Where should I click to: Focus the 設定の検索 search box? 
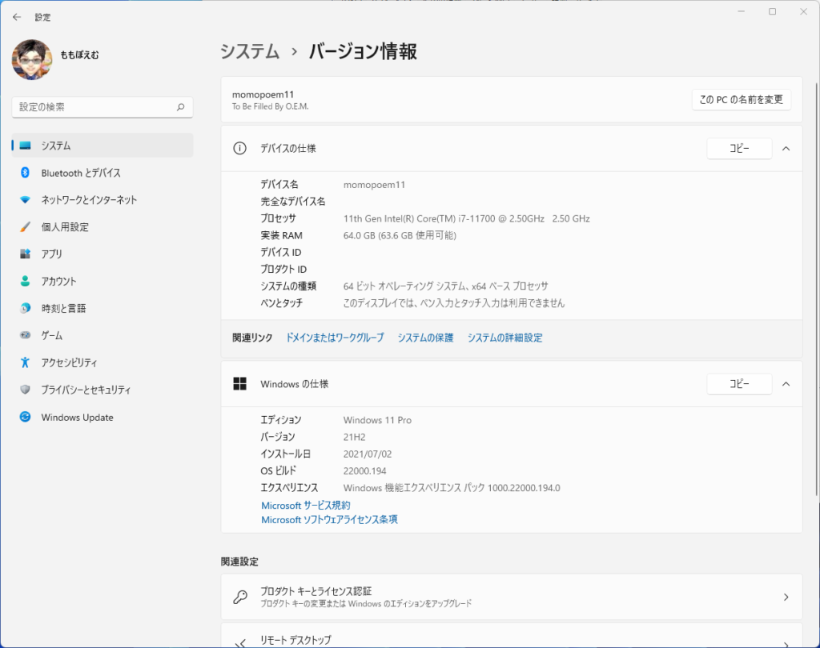coord(102,107)
